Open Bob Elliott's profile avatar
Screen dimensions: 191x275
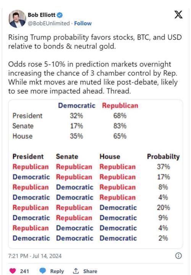click(x=17, y=19)
